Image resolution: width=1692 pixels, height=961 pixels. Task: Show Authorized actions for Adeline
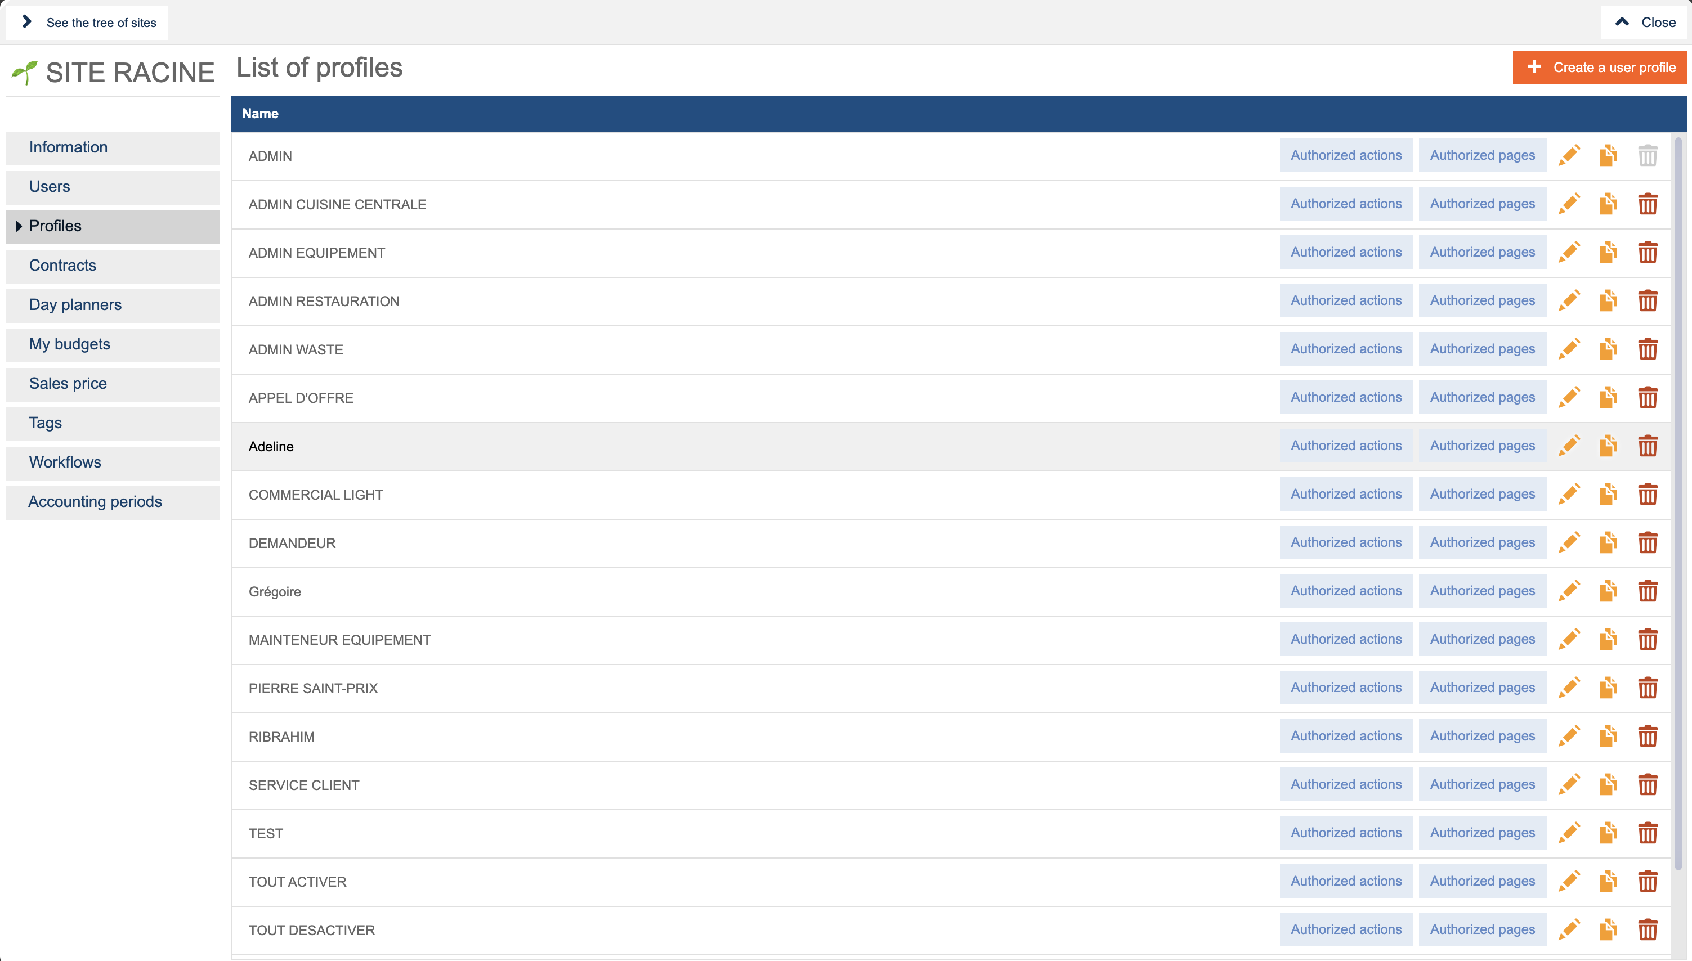[1346, 446]
